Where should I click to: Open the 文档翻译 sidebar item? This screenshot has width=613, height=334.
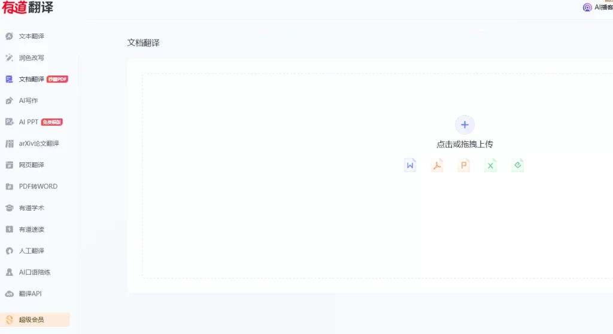tap(31, 79)
